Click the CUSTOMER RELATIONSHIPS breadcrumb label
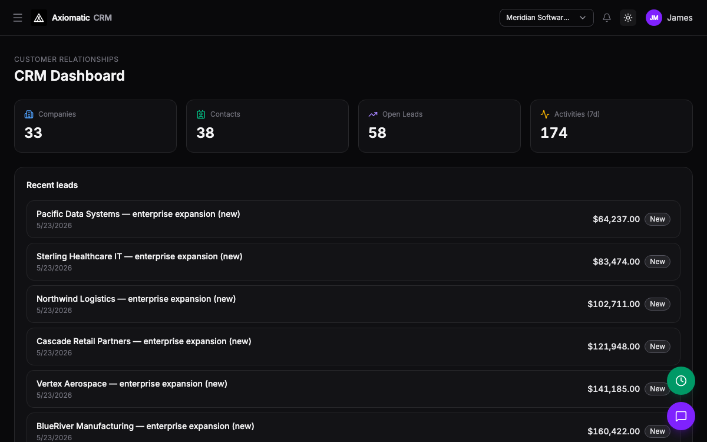Image resolution: width=707 pixels, height=442 pixels. coord(67,60)
